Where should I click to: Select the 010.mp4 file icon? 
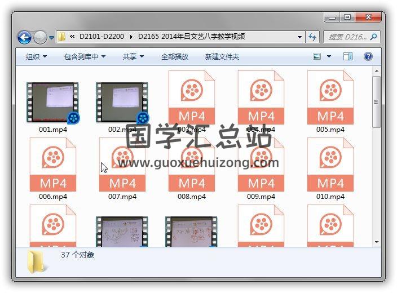[x=330, y=165]
